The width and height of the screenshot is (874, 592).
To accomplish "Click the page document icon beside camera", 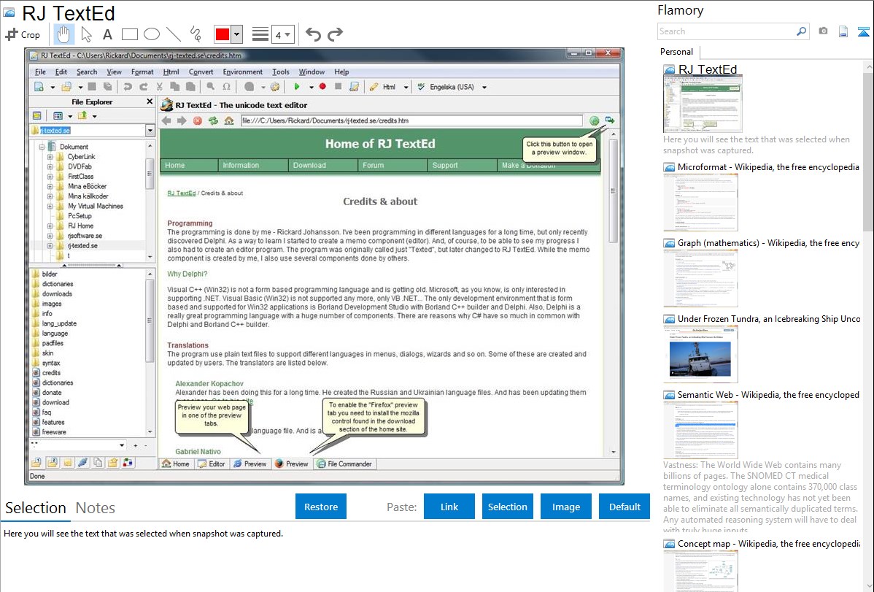I will 843,31.
